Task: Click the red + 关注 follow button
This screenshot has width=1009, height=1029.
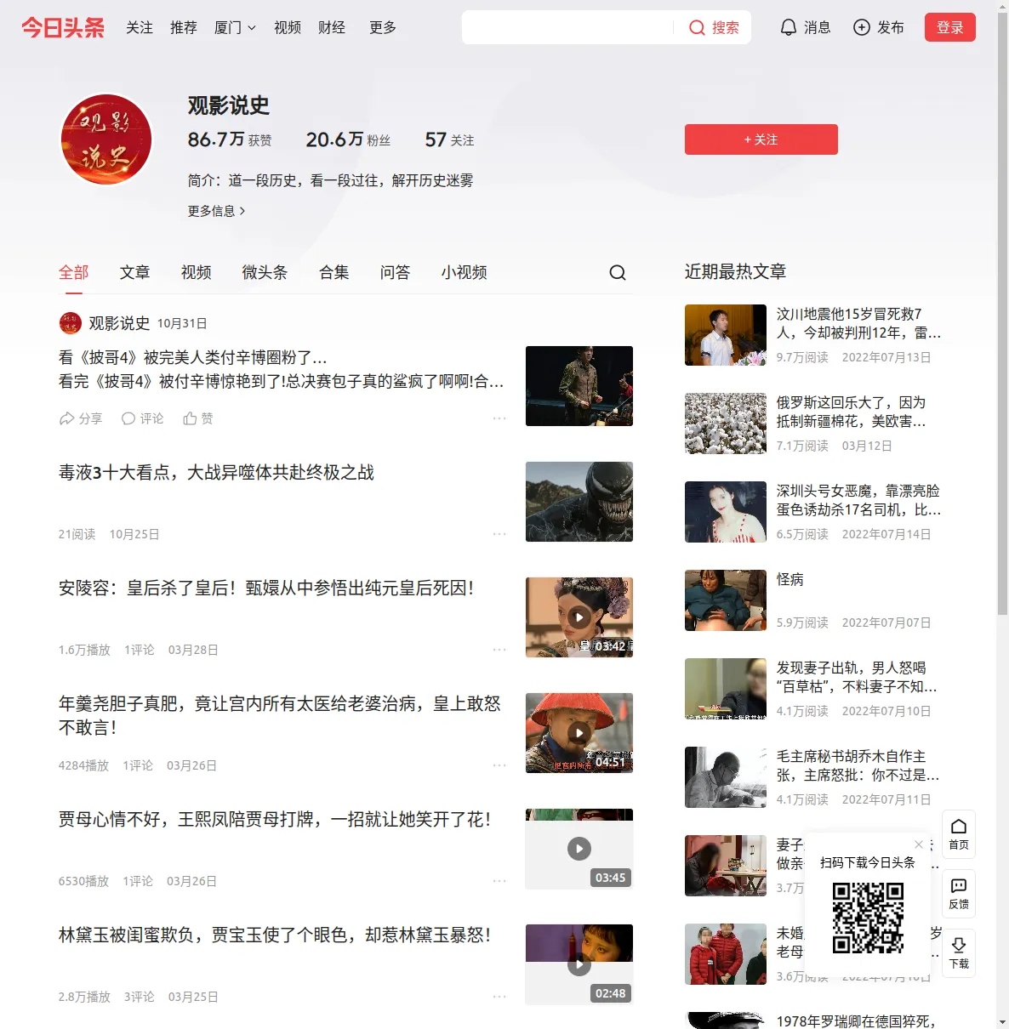Action: (x=761, y=139)
